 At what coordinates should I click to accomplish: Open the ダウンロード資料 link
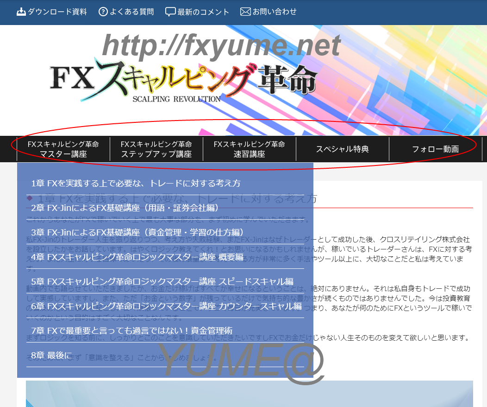tap(57, 12)
